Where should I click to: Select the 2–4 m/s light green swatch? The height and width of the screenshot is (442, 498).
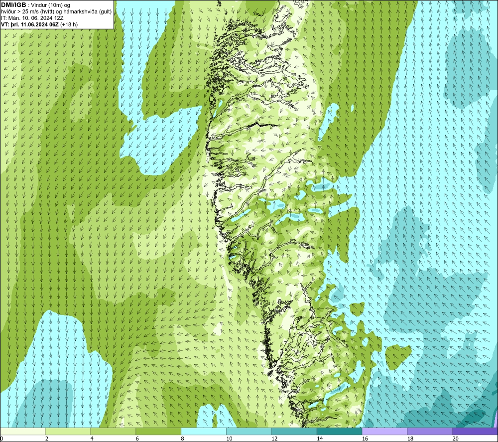point(68,431)
